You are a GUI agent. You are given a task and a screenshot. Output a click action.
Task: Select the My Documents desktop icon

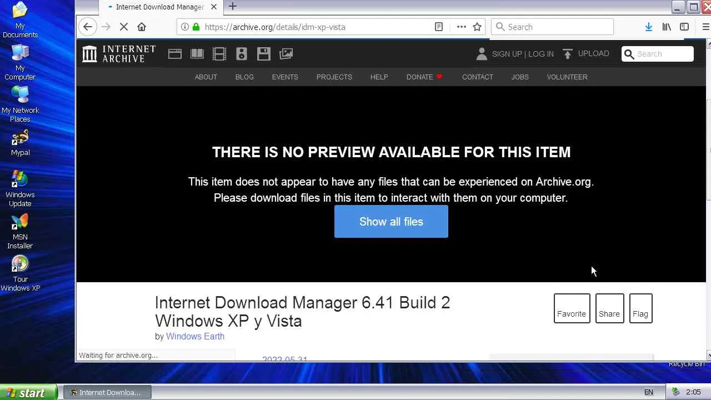pyautogui.click(x=20, y=20)
